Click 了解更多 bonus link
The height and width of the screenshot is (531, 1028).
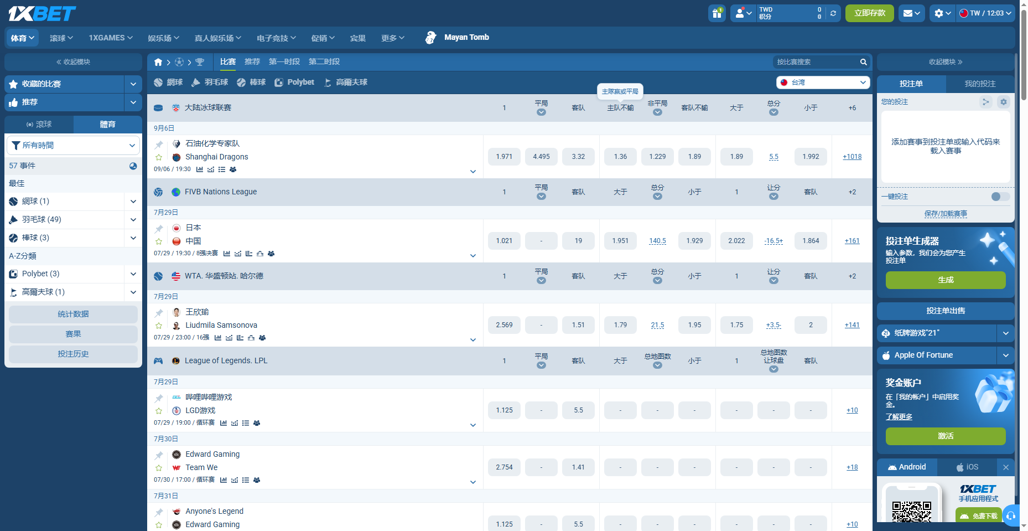tap(899, 417)
